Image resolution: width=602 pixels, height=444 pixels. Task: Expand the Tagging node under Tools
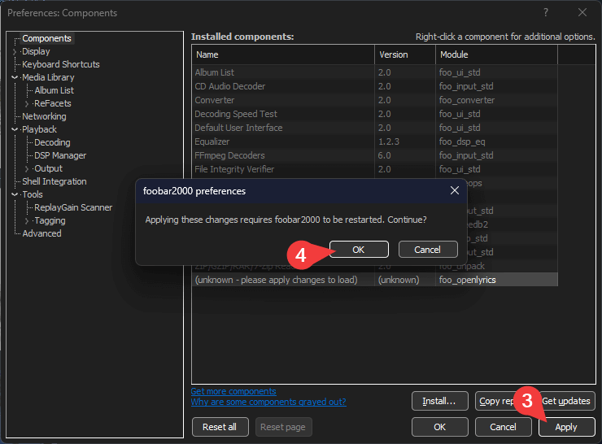click(27, 220)
